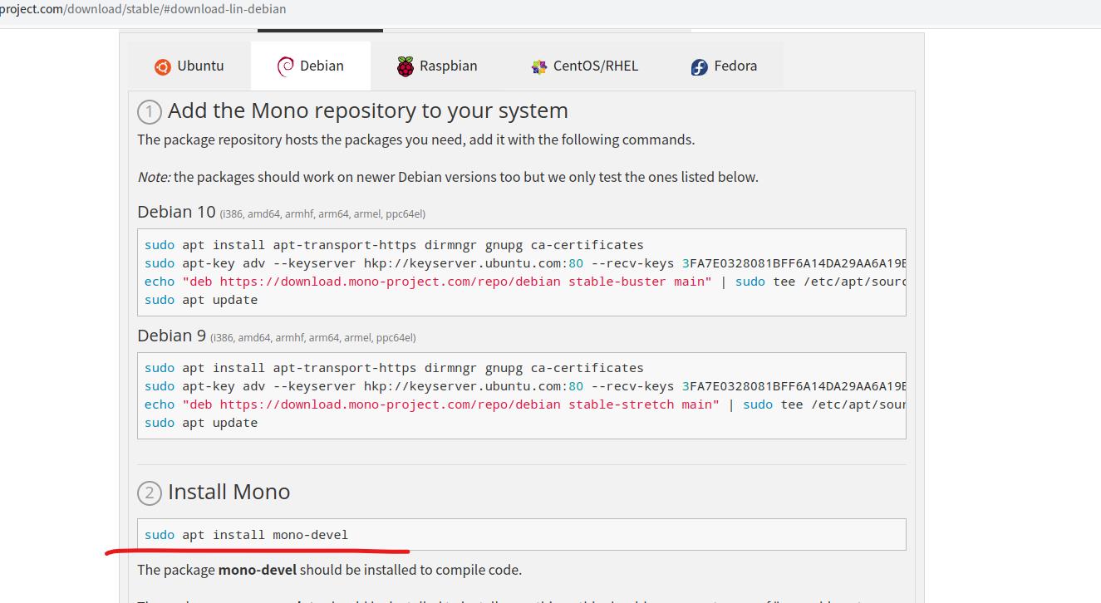Image resolution: width=1101 pixels, height=603 pixels.
Task: Click the browser address bar URL
Action: [x=143, y=9]
